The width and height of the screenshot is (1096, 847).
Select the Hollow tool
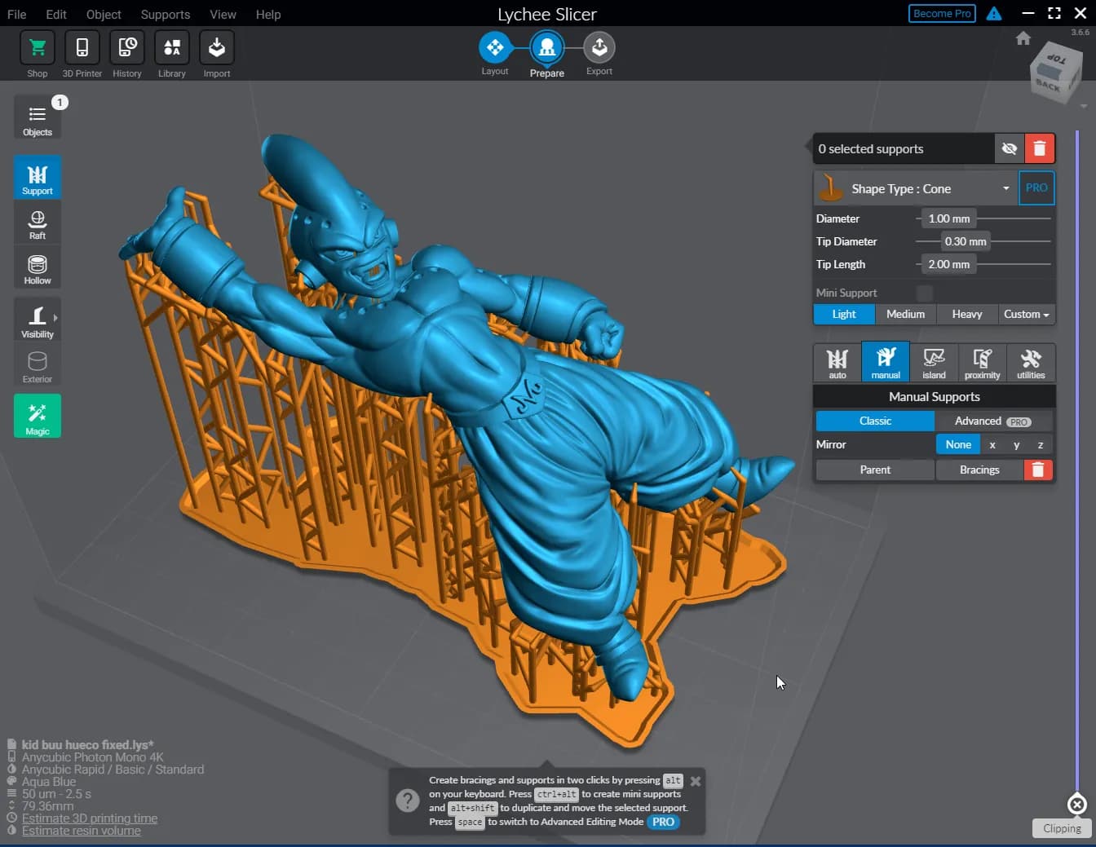pyautogui.click(x=38, y=267)
